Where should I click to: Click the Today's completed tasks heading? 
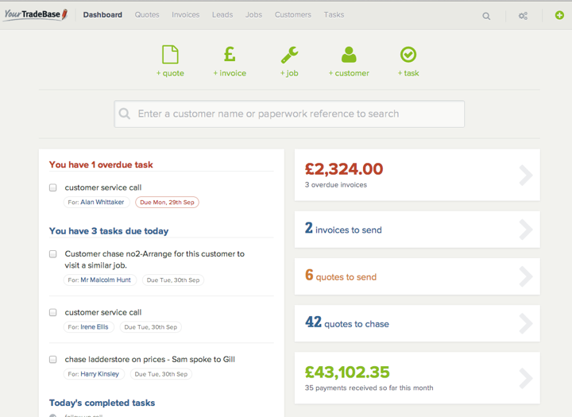point(102,403)
